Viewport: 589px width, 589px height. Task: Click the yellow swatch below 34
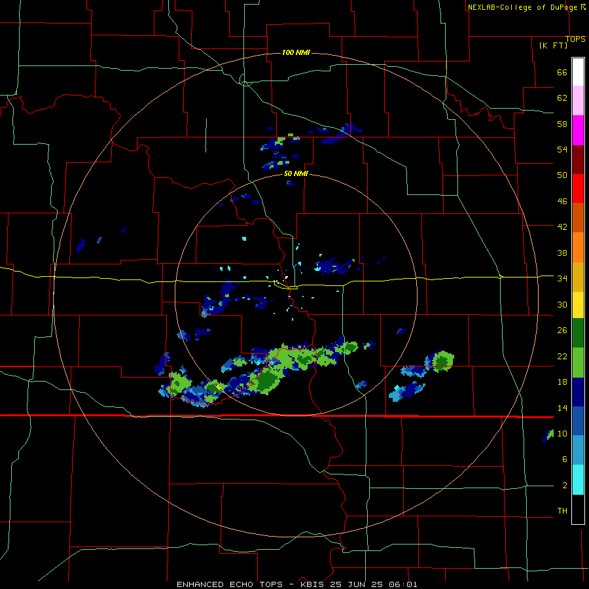coord(578,305)
